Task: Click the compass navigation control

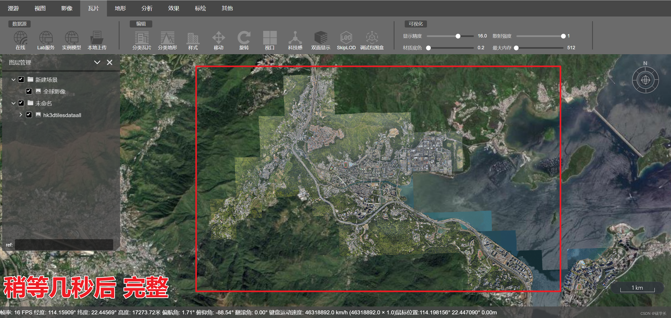Action: point(645,80)
